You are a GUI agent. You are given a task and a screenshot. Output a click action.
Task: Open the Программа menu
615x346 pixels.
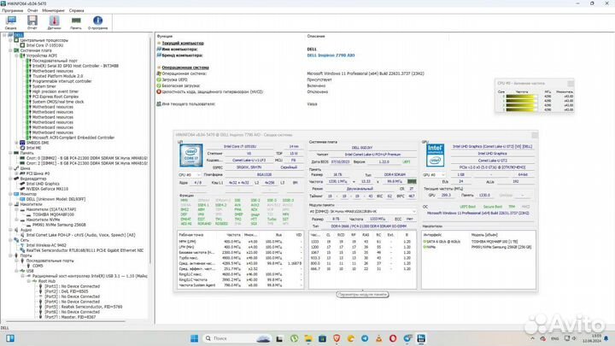[14, 11]
